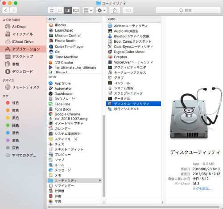Select VD Creator app
The image size is (223, 209).
[74, 62]
